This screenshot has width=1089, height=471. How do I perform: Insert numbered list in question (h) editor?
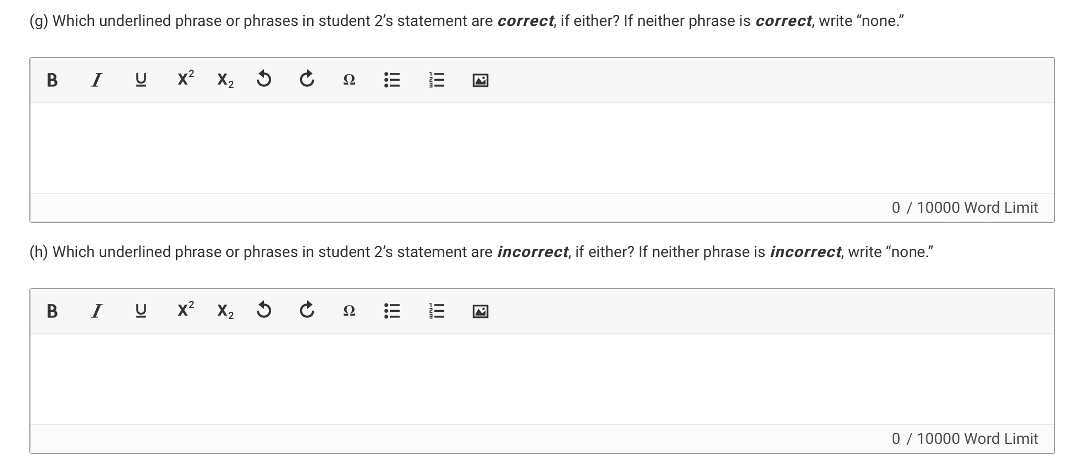[x=437, y=311]
